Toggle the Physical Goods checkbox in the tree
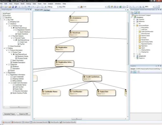The height and width of the screenshot is (125, 162). pos(16,58)
